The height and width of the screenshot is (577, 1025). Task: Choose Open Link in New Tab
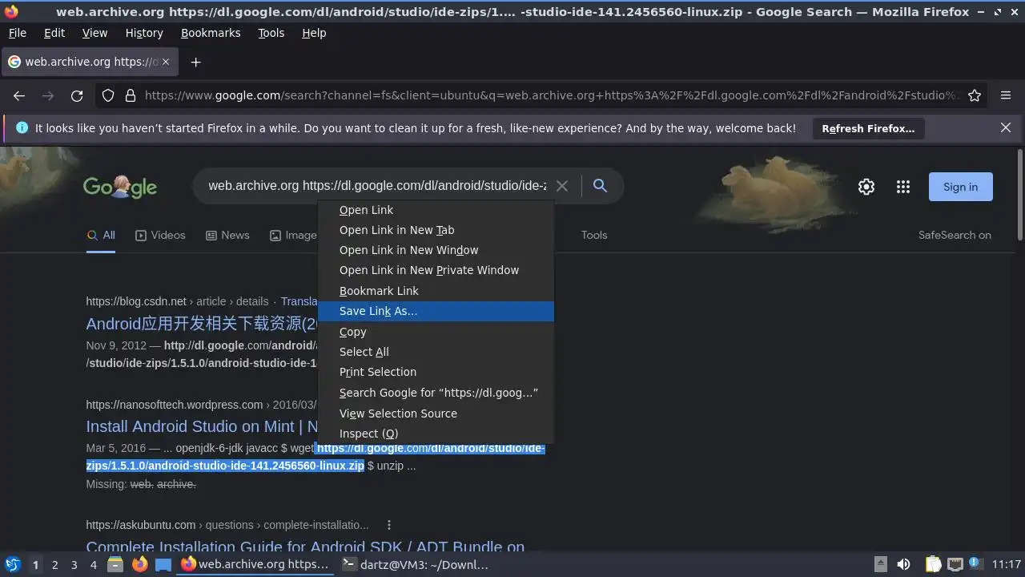[436, 230]
